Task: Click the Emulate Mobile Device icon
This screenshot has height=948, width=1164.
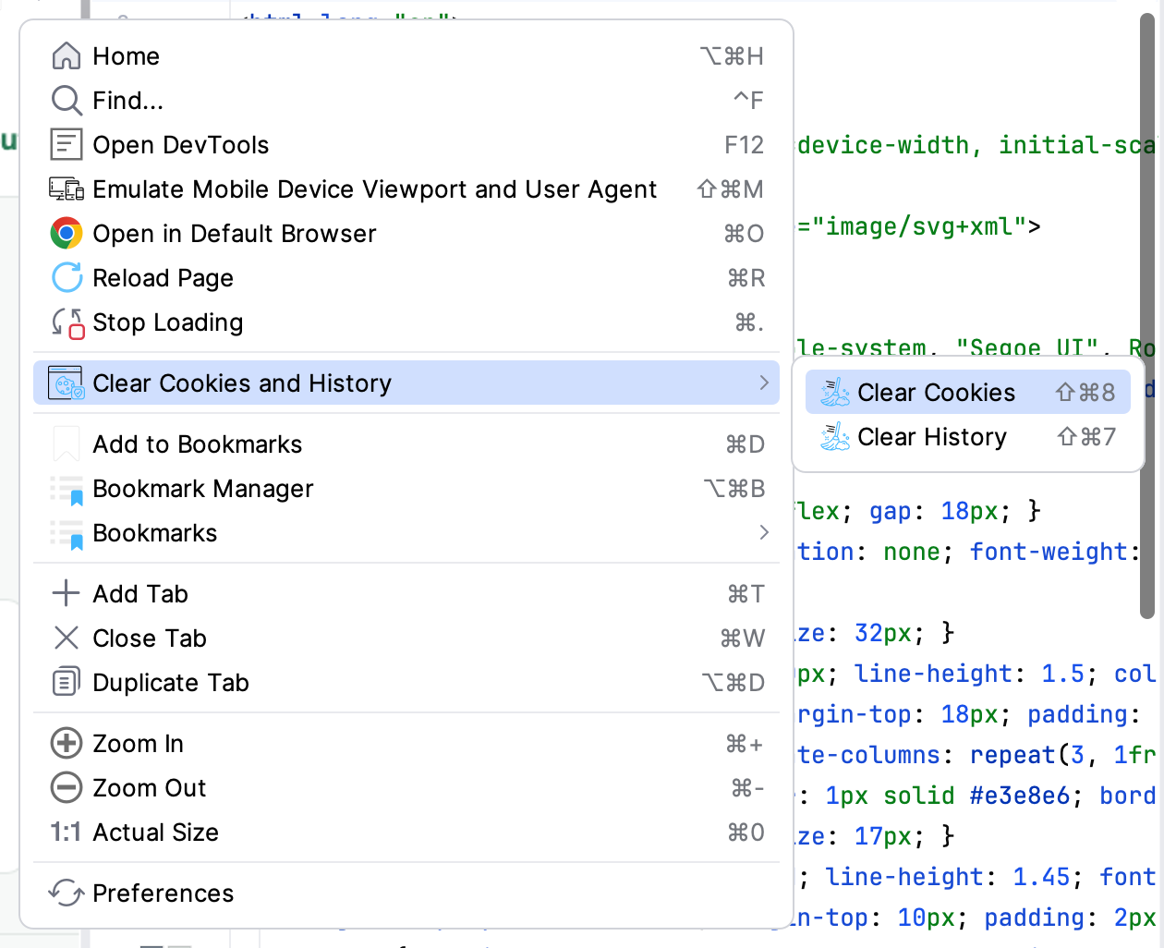Action: (67, 189)
